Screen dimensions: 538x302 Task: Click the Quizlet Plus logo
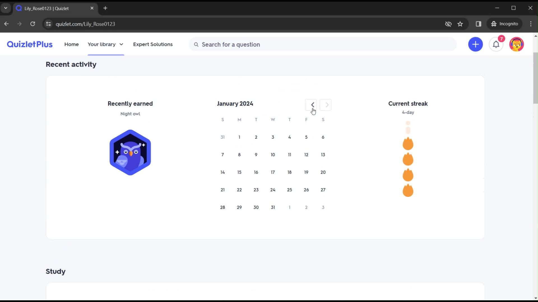(29, 44)
